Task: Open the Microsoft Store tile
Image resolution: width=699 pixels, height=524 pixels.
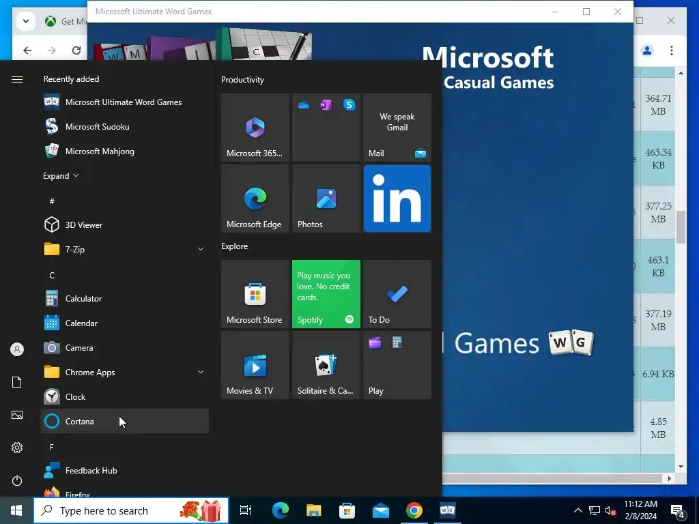Action: 255,294
